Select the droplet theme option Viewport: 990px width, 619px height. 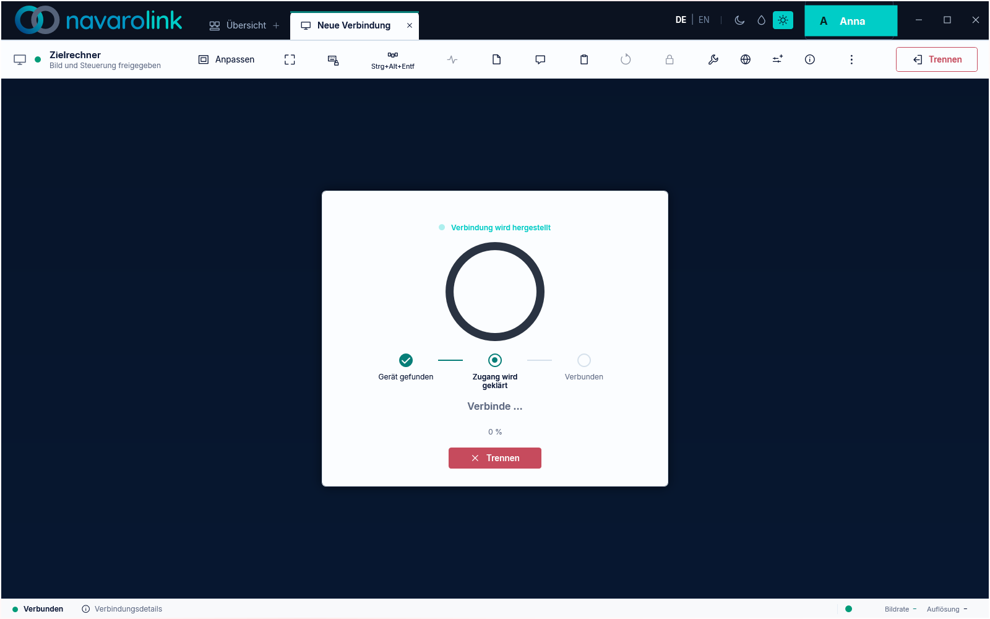point(761,20)
